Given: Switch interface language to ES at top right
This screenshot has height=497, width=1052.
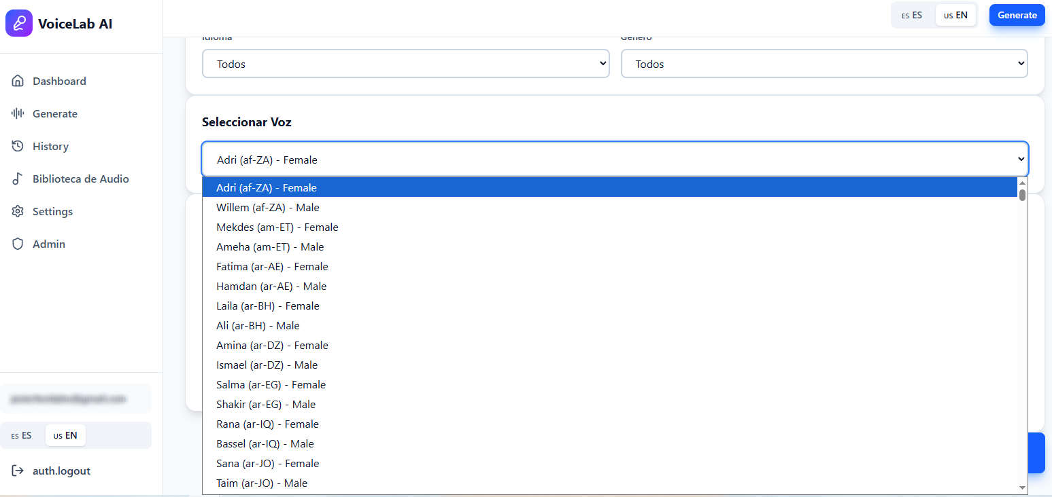Looking at the screenshot, I should (x=912, y=15).
